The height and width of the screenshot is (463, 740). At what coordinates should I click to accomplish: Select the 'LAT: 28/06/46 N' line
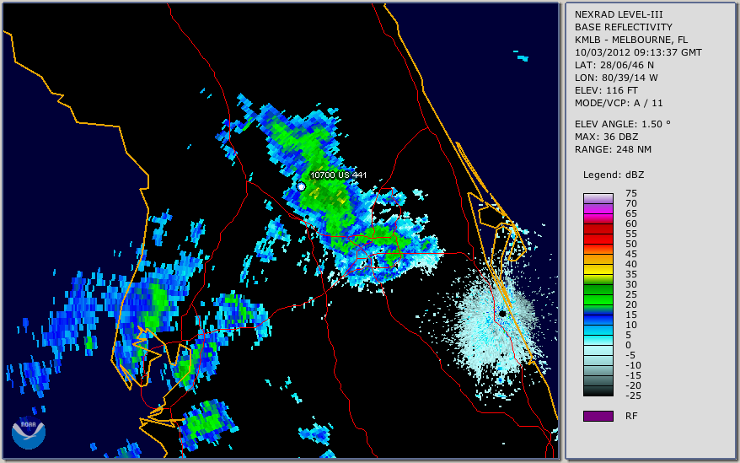614,65
